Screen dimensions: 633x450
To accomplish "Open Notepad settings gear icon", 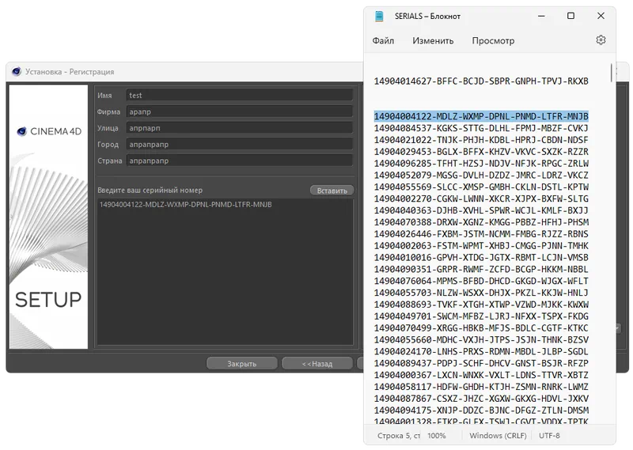I will [601, 40].
